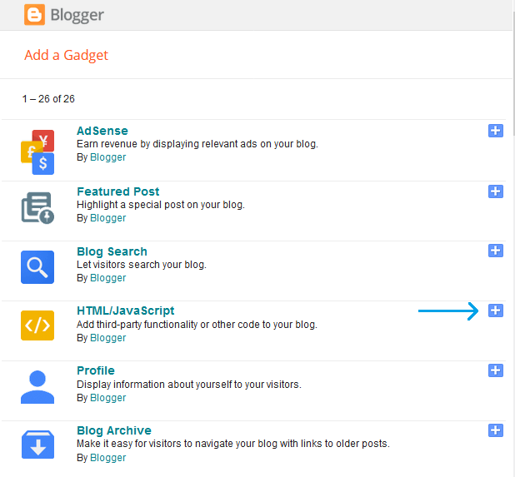
Task: Add the Featured Post gadget via plus icon
Action: (x=496, y=191)
